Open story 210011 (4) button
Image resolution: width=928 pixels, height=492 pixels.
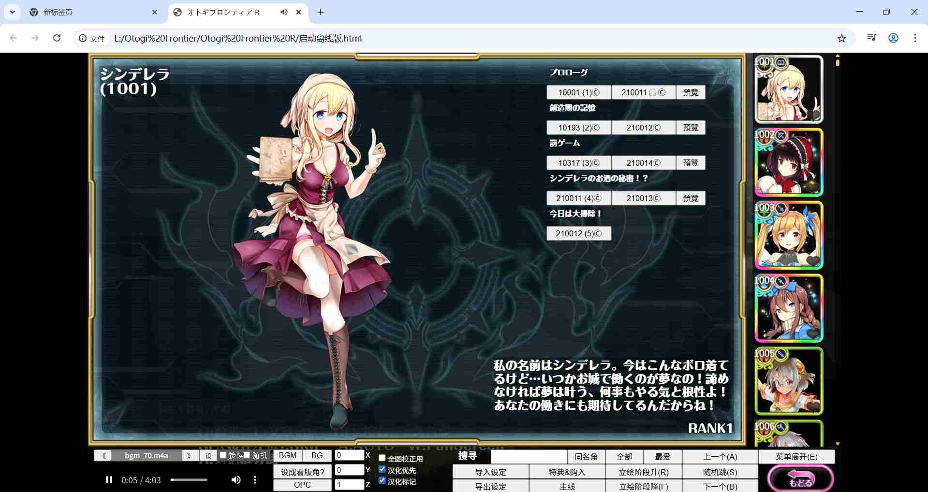click(579, 198)
